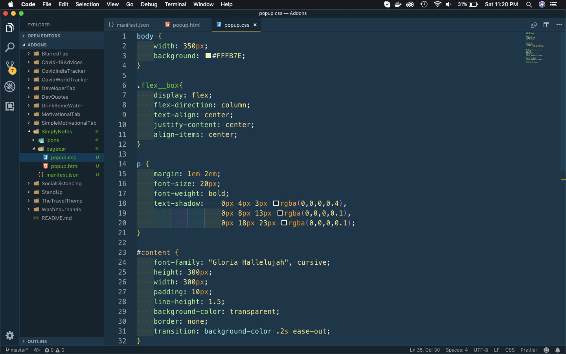Open the Help menu
The image size is (566, 354).
[x=226, y=4]
